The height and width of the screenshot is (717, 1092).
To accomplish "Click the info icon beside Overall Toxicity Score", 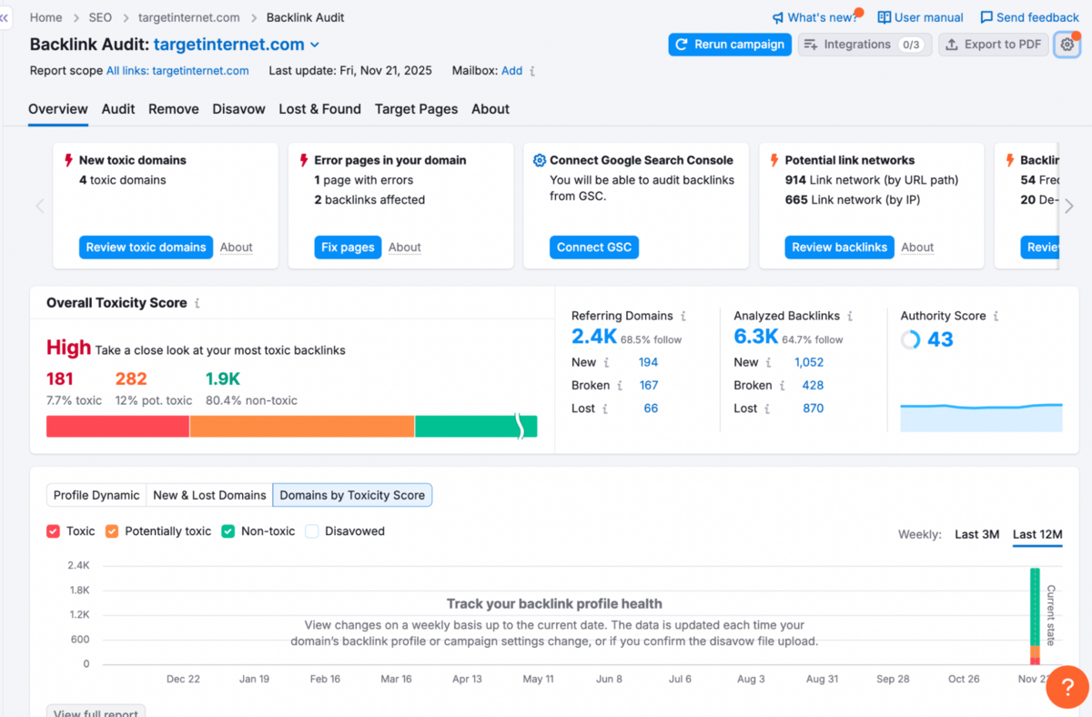I will click(197, 303).
